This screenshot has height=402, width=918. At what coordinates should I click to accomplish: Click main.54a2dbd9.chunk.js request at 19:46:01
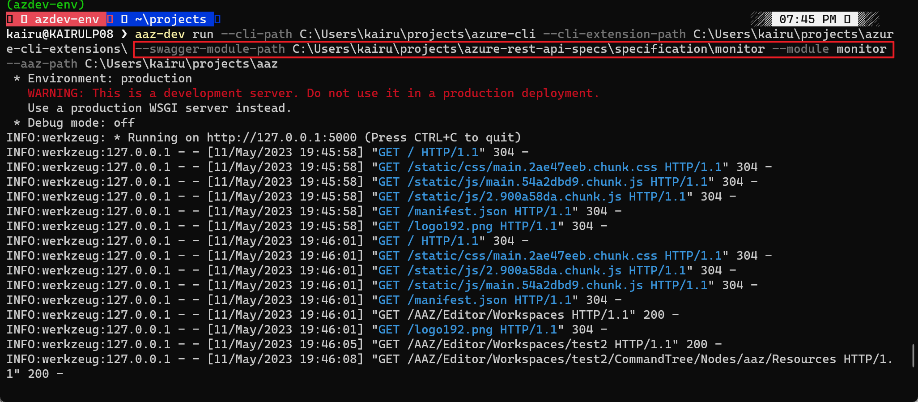tap(543, 285)
